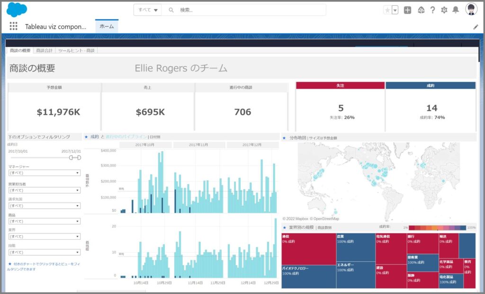485x294 pixels.
Task: Open the すべて search scope dropdown
Action: coord(148,10)
